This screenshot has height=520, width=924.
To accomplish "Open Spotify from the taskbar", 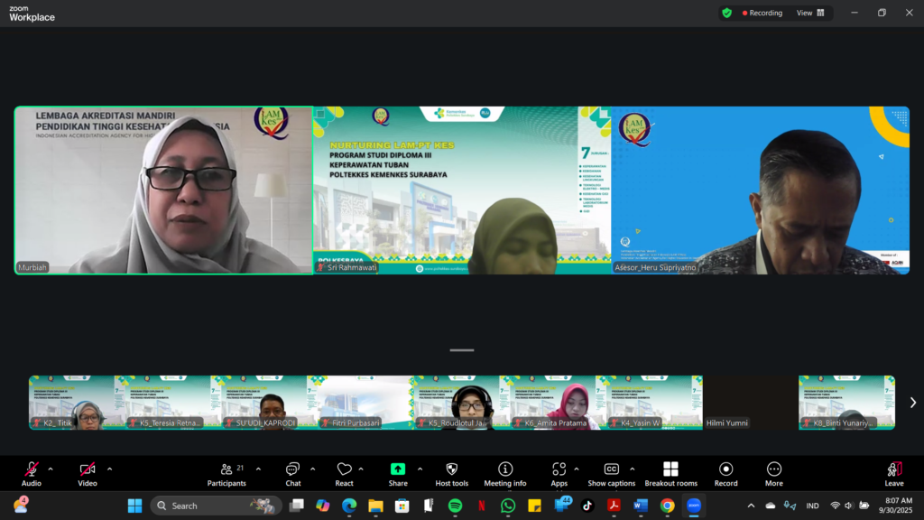I will (x=455, y=506).
